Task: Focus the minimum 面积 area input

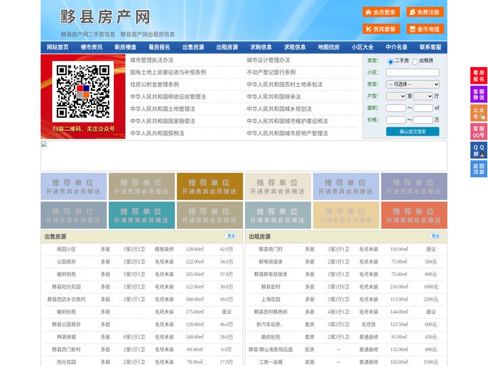Action: [x=396, y=108]
